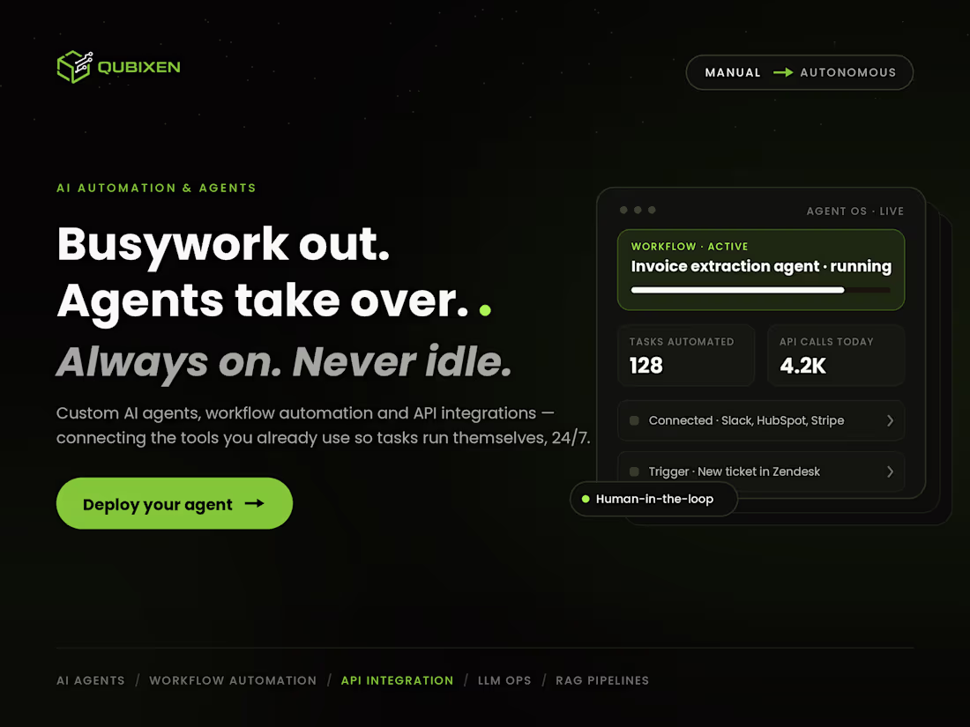
Task: Click the arrow icon in Deploy your agent
Action: (254, 504)
